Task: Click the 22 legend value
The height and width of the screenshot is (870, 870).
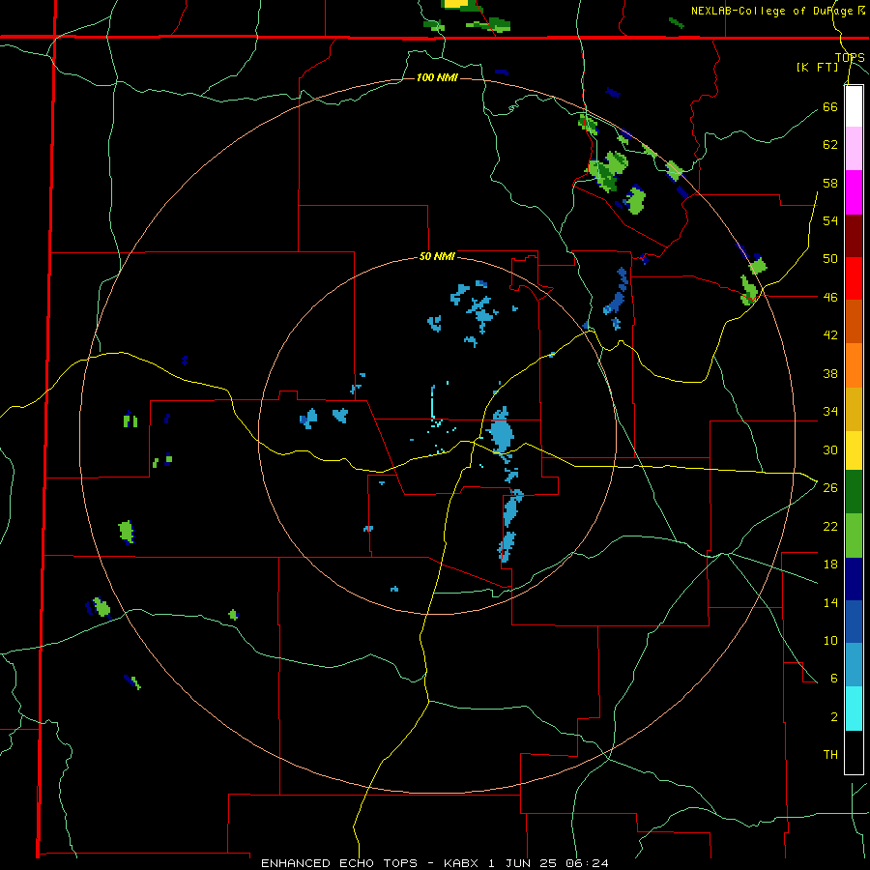Action: pyautogui.click(x=830, y=526)
